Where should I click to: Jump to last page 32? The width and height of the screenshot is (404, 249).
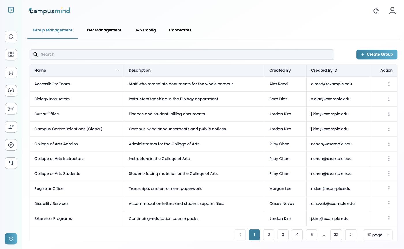click(x=336, y=235)
